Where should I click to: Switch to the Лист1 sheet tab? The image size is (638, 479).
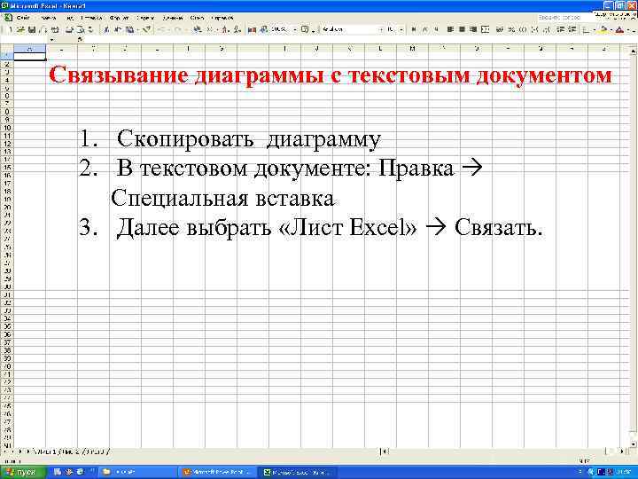[46, 452]
